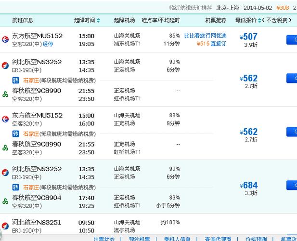This screenshot has width=297, height=241.
Task: Click Spring Airlines logo of 9C8990 under MU5152 16:00
Action: coord(5,147)
